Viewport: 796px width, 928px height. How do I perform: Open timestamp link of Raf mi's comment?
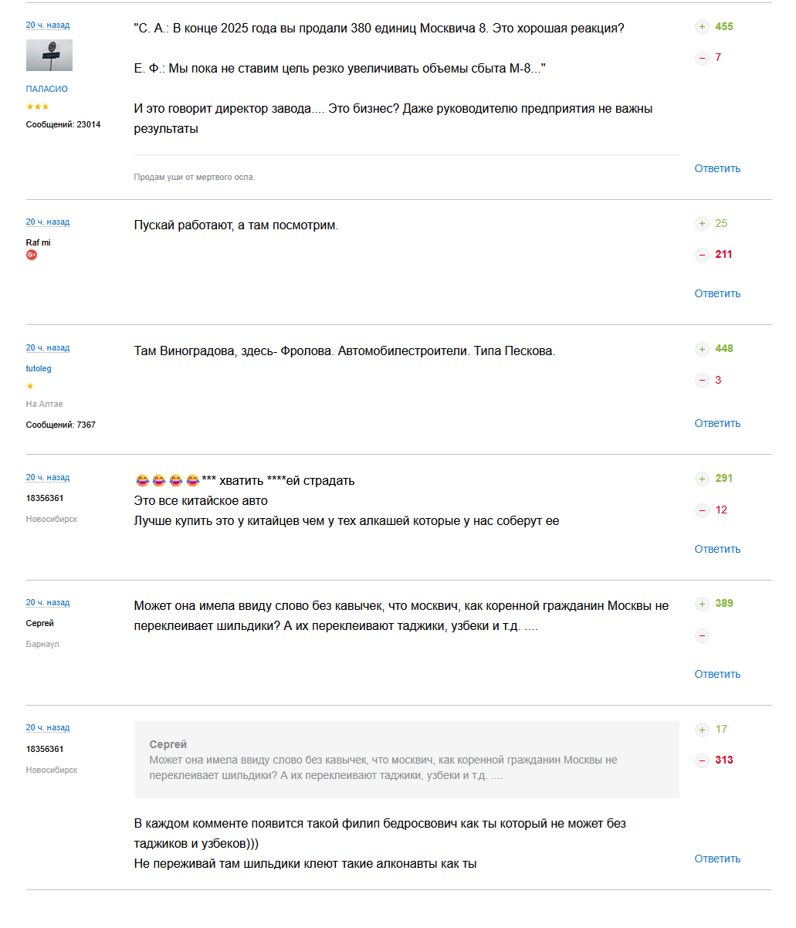(48, 222)
